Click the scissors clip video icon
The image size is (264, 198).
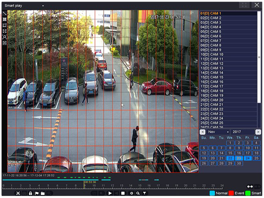pos(18,193)
